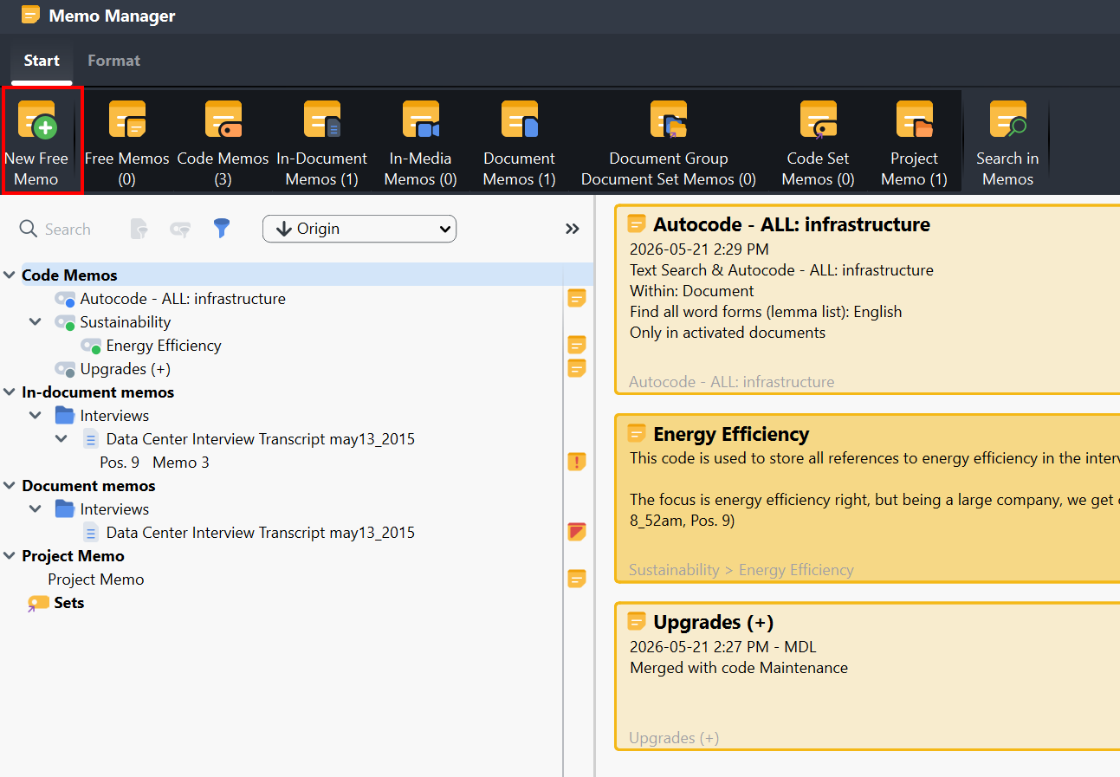1120x777 pixels.
Task: Click the exclamation memo icon at Pos. 9
Action: pos(577,462)
